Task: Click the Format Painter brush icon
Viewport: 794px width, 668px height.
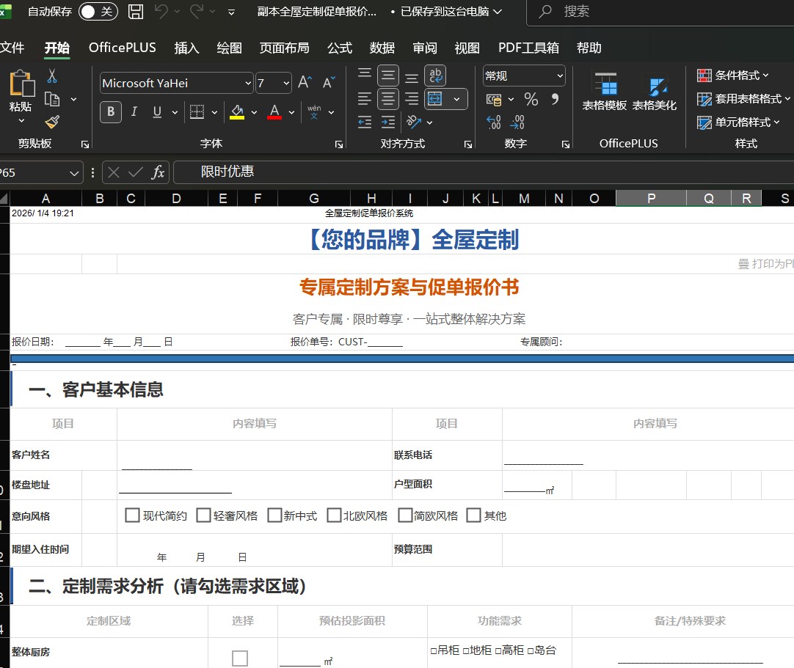Action: click(x=51, y=122)
